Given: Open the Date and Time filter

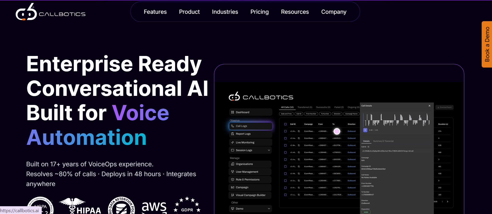Looking at the screenshot, I should tap(286, 114).
